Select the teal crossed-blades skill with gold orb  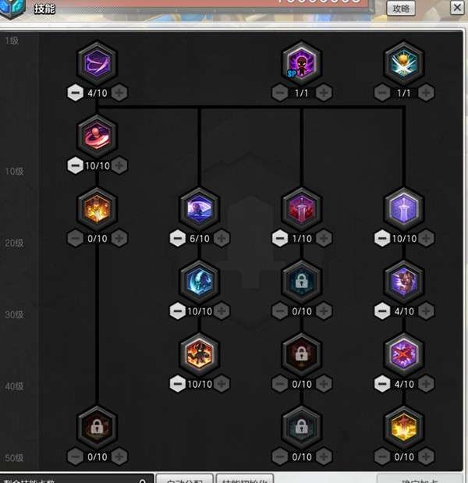[404, 62]
